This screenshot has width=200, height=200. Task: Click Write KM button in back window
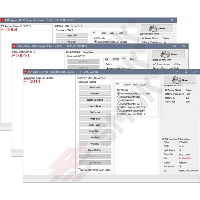(x=72, y=41)
